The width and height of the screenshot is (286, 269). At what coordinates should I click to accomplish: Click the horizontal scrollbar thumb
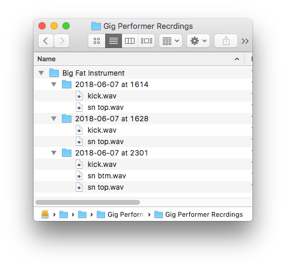tap(88, 202)
